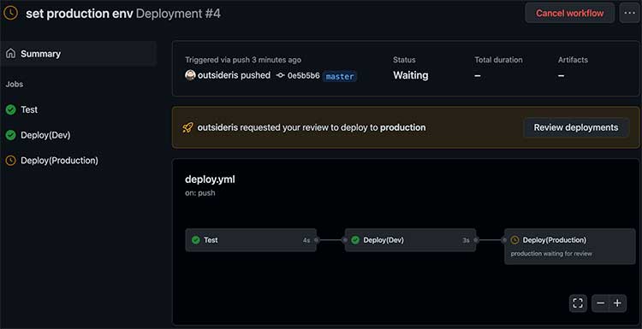Click the waiting clock icon in page title

tap(10, 13)
